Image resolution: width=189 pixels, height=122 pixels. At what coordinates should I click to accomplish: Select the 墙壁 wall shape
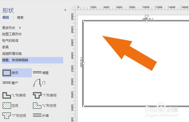(41, 73)
